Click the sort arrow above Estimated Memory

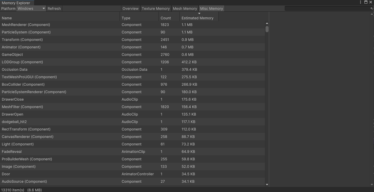[199, 13]
